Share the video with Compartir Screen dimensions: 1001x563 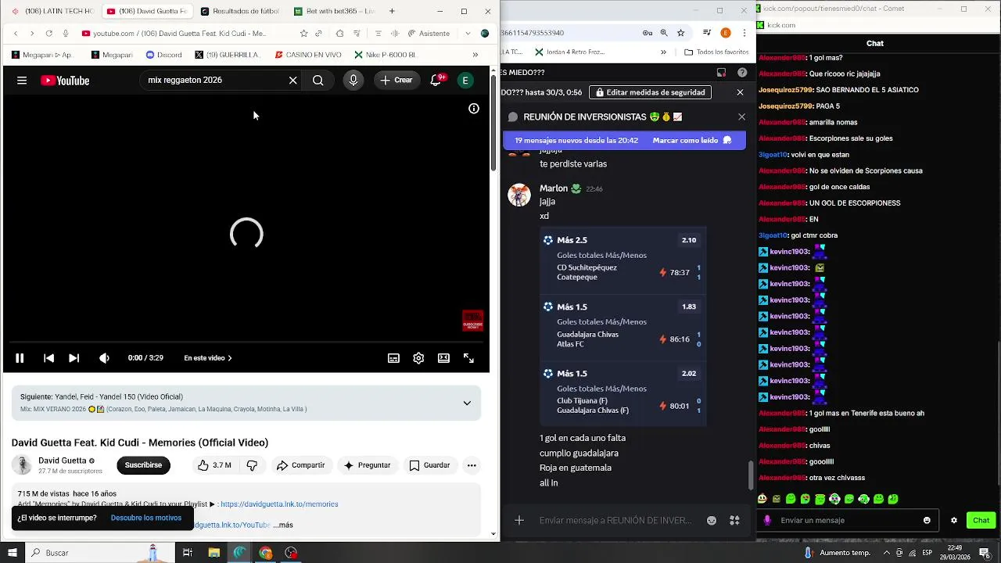300,465
